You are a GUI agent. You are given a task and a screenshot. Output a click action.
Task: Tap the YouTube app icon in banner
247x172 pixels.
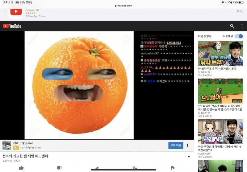pos(16,13)
